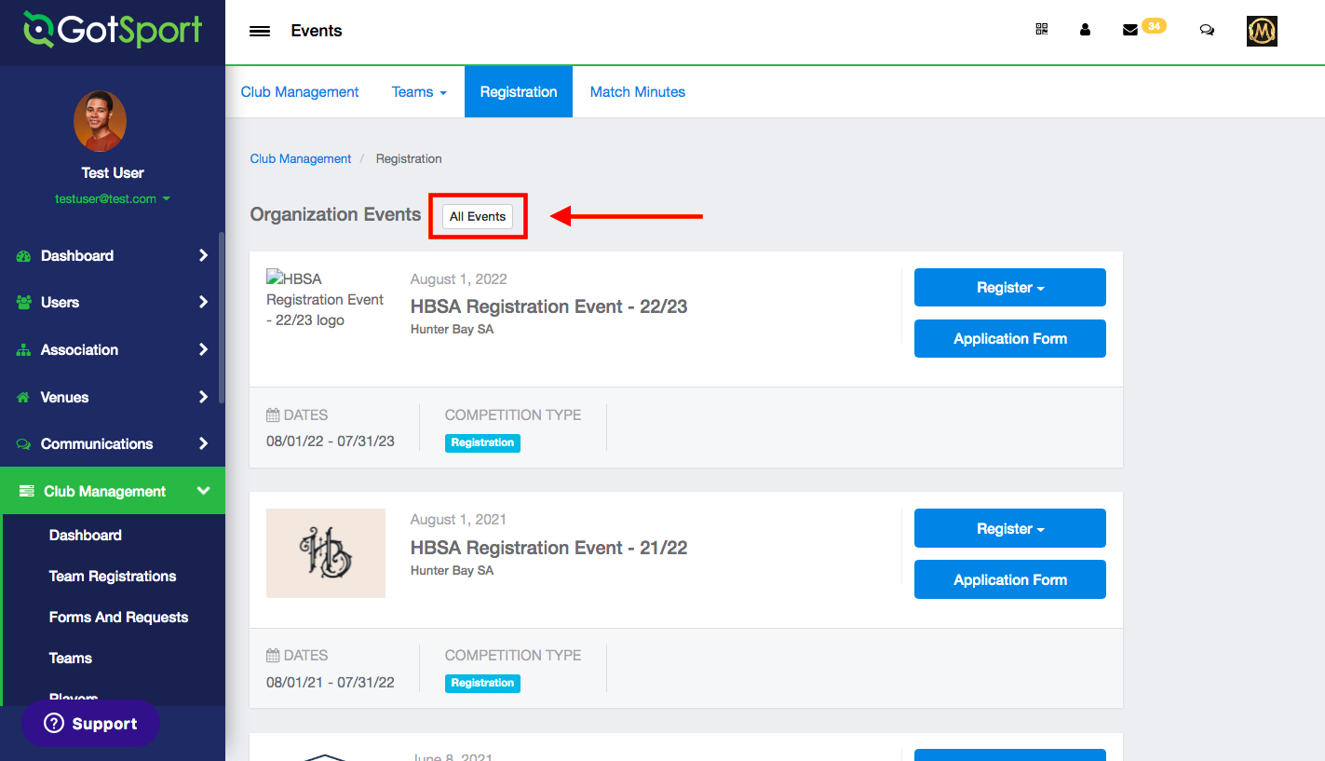Viewport: 1325px width, 761px height.
Task: Open the Register dropdown for the HBSA 22/23 event
Action: (x=1009, y=288)
